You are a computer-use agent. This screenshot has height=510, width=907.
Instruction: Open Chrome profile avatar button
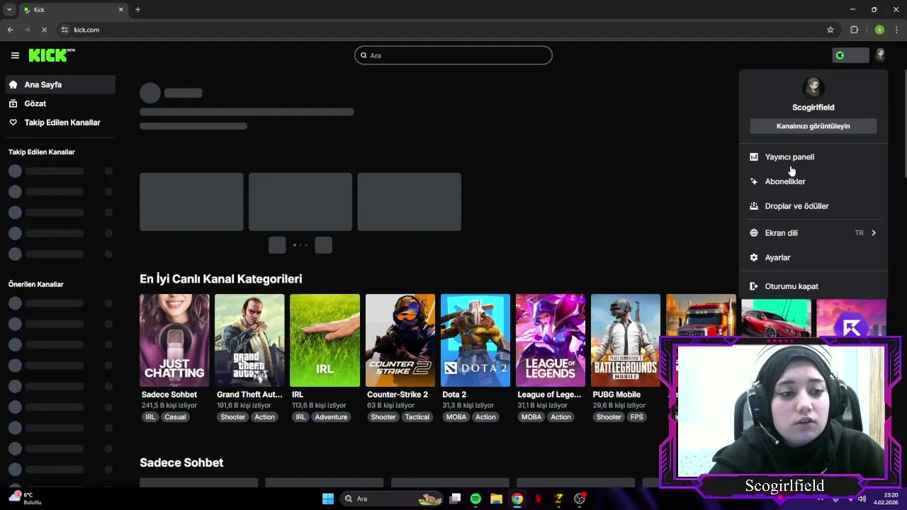[x=879, y=30]
